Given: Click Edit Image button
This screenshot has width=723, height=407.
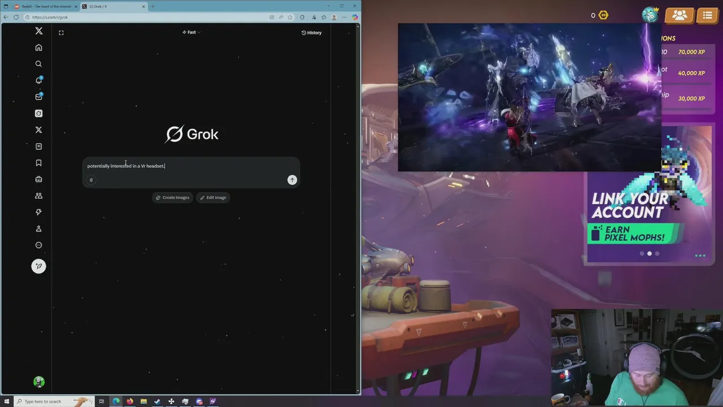Looking at the screenshot, I should coord(213,197).
